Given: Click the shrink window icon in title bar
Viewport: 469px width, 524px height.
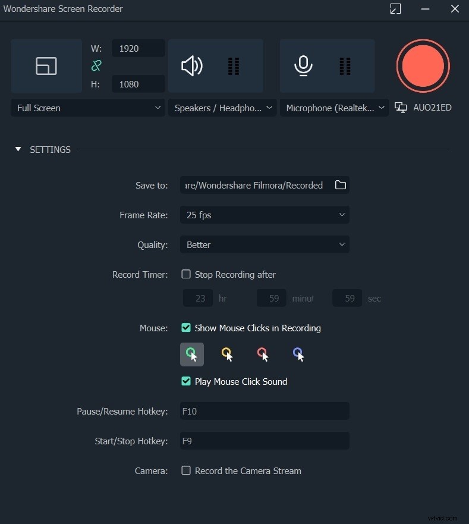Looking at the screenshot, I should (395, 9).
